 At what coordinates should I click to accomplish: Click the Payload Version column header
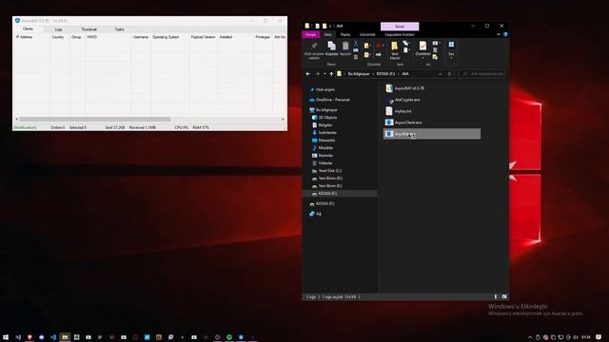tap(203, 37)
